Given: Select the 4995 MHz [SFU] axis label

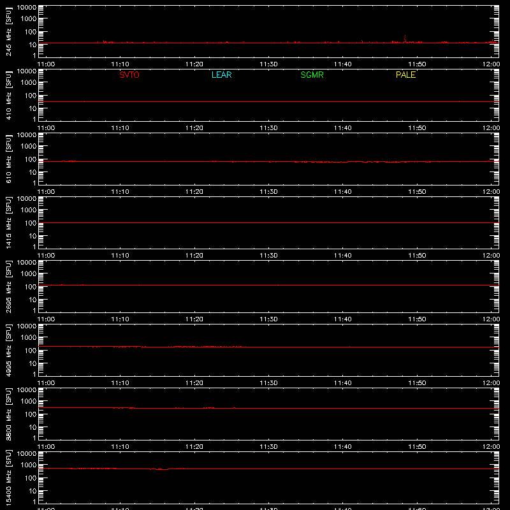Looking at the screenshot, I should point(8,350).
